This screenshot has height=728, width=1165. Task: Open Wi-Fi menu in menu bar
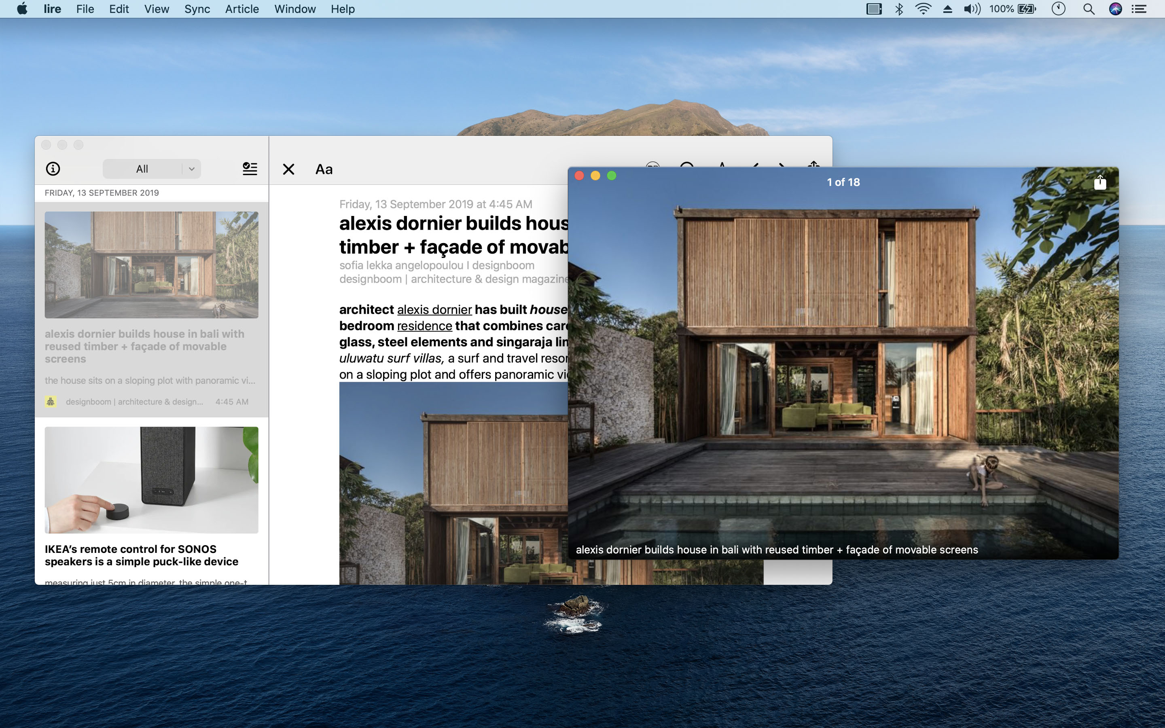pos(923,8)
